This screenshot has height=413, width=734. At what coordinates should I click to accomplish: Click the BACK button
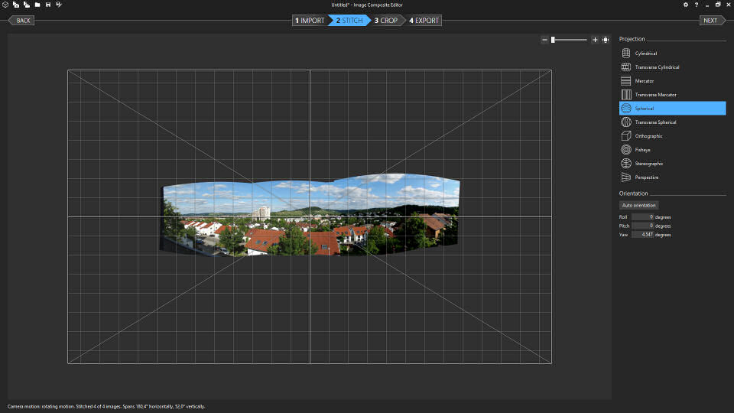point(23,21)
